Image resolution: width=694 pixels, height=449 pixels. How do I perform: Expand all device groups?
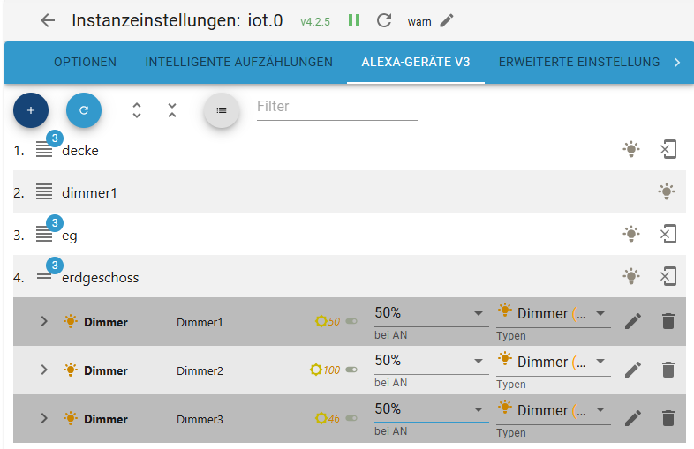[137, 110]
